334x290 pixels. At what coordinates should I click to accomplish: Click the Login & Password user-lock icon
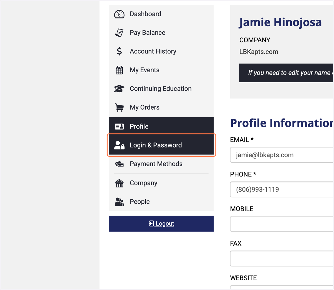coord(119,145)
